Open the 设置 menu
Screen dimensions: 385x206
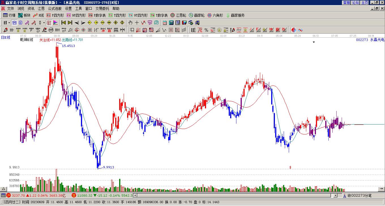(x=69, y=9)
